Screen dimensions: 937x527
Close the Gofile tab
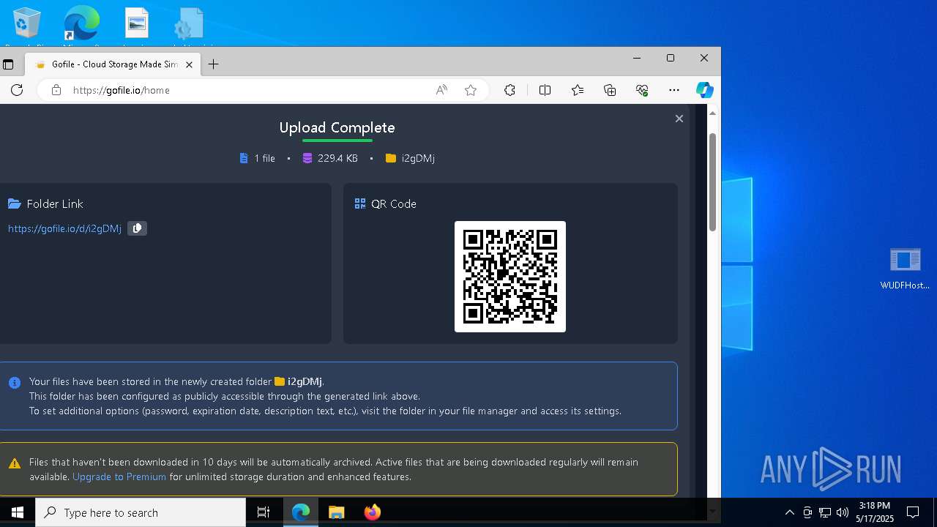point(189,64)
